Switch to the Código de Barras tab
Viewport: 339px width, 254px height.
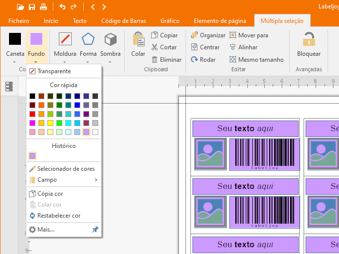124,21
